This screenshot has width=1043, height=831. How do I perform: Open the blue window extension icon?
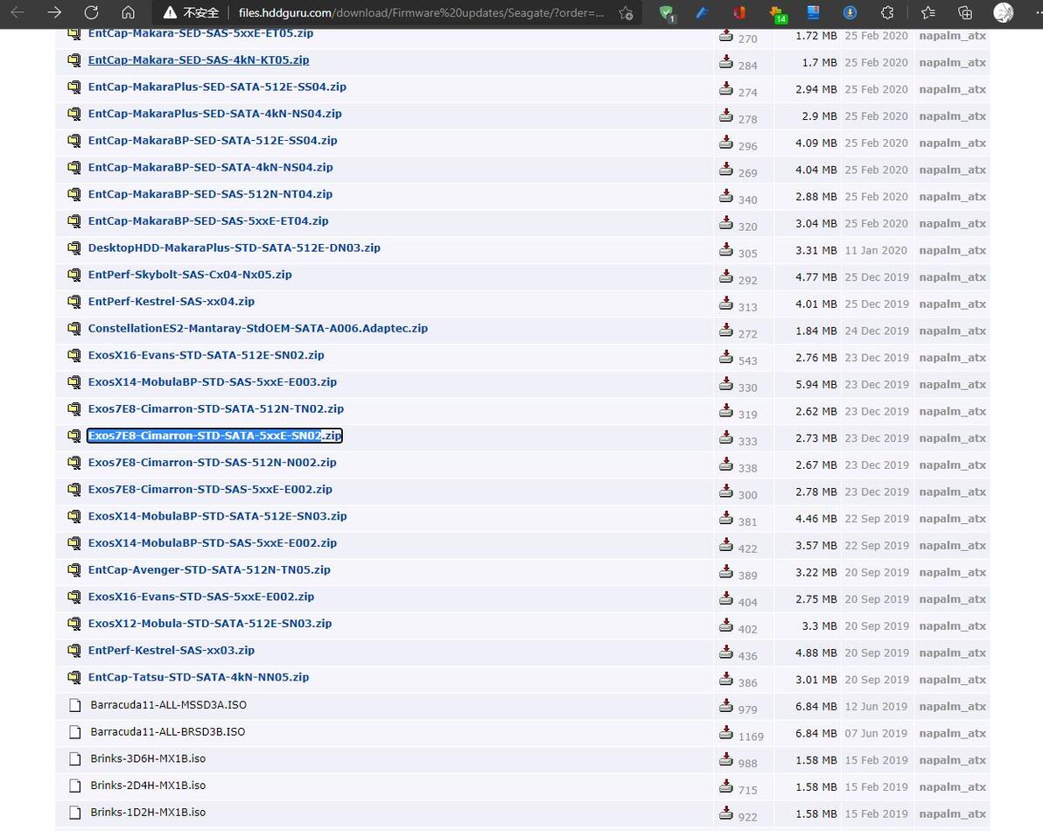click(813, 12)
